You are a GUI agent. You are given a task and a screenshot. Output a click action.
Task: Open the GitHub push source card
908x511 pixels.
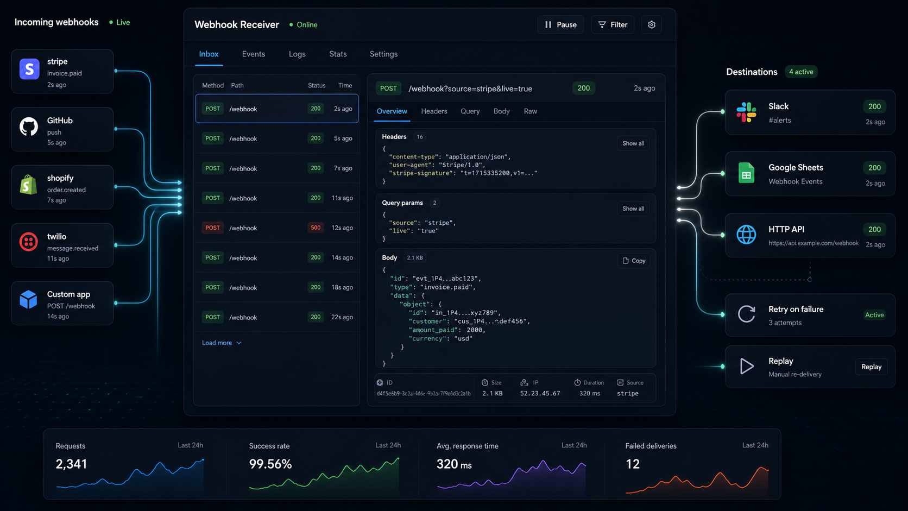(62, 129)
